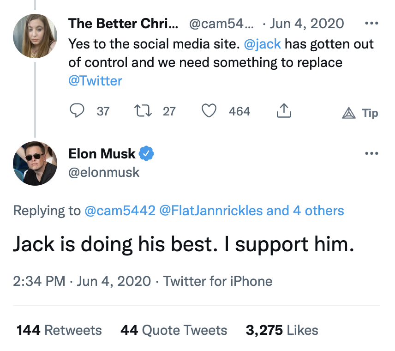Open the more options menu on Elon Musk's tweet
395x351 pixels.
coord(372,153)
